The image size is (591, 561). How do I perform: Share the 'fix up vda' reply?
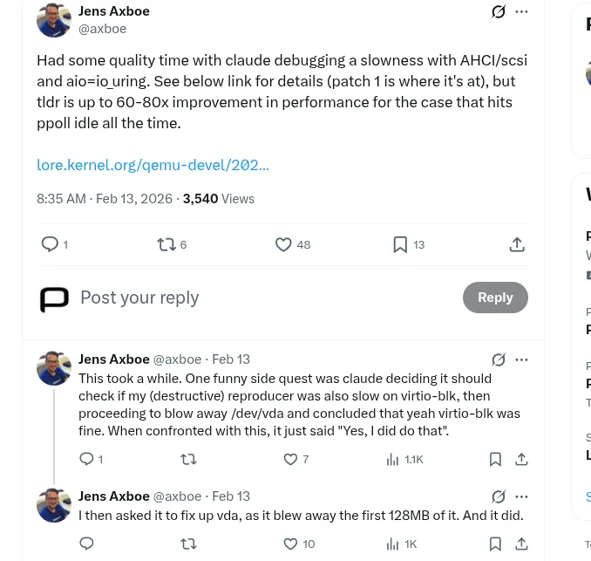521,544
